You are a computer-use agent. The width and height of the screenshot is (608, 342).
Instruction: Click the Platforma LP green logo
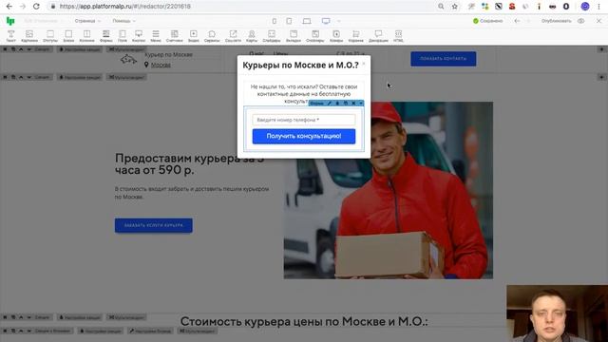pyautogui.click(x=10, y=21)
